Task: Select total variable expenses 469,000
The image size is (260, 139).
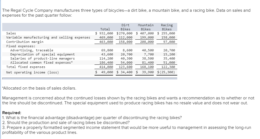Action: (x=106, y=37)
